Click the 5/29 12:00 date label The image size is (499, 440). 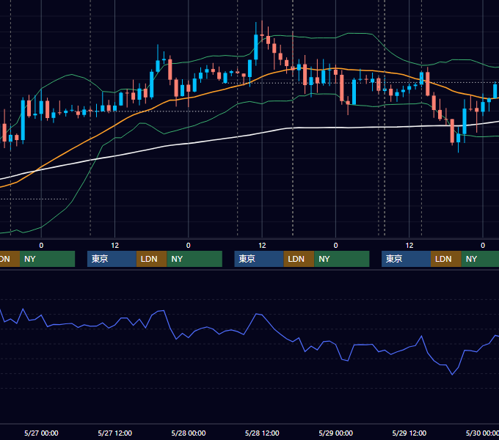click(x=409, y=433)
